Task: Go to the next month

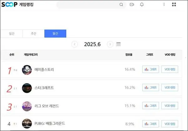Action: click(x=110, y=44)
